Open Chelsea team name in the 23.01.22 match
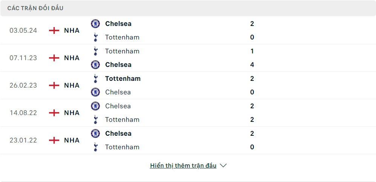 (118, 133)
